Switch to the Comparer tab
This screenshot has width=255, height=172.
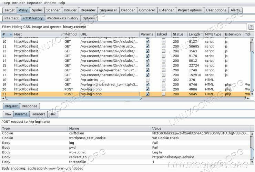(147, 10)
